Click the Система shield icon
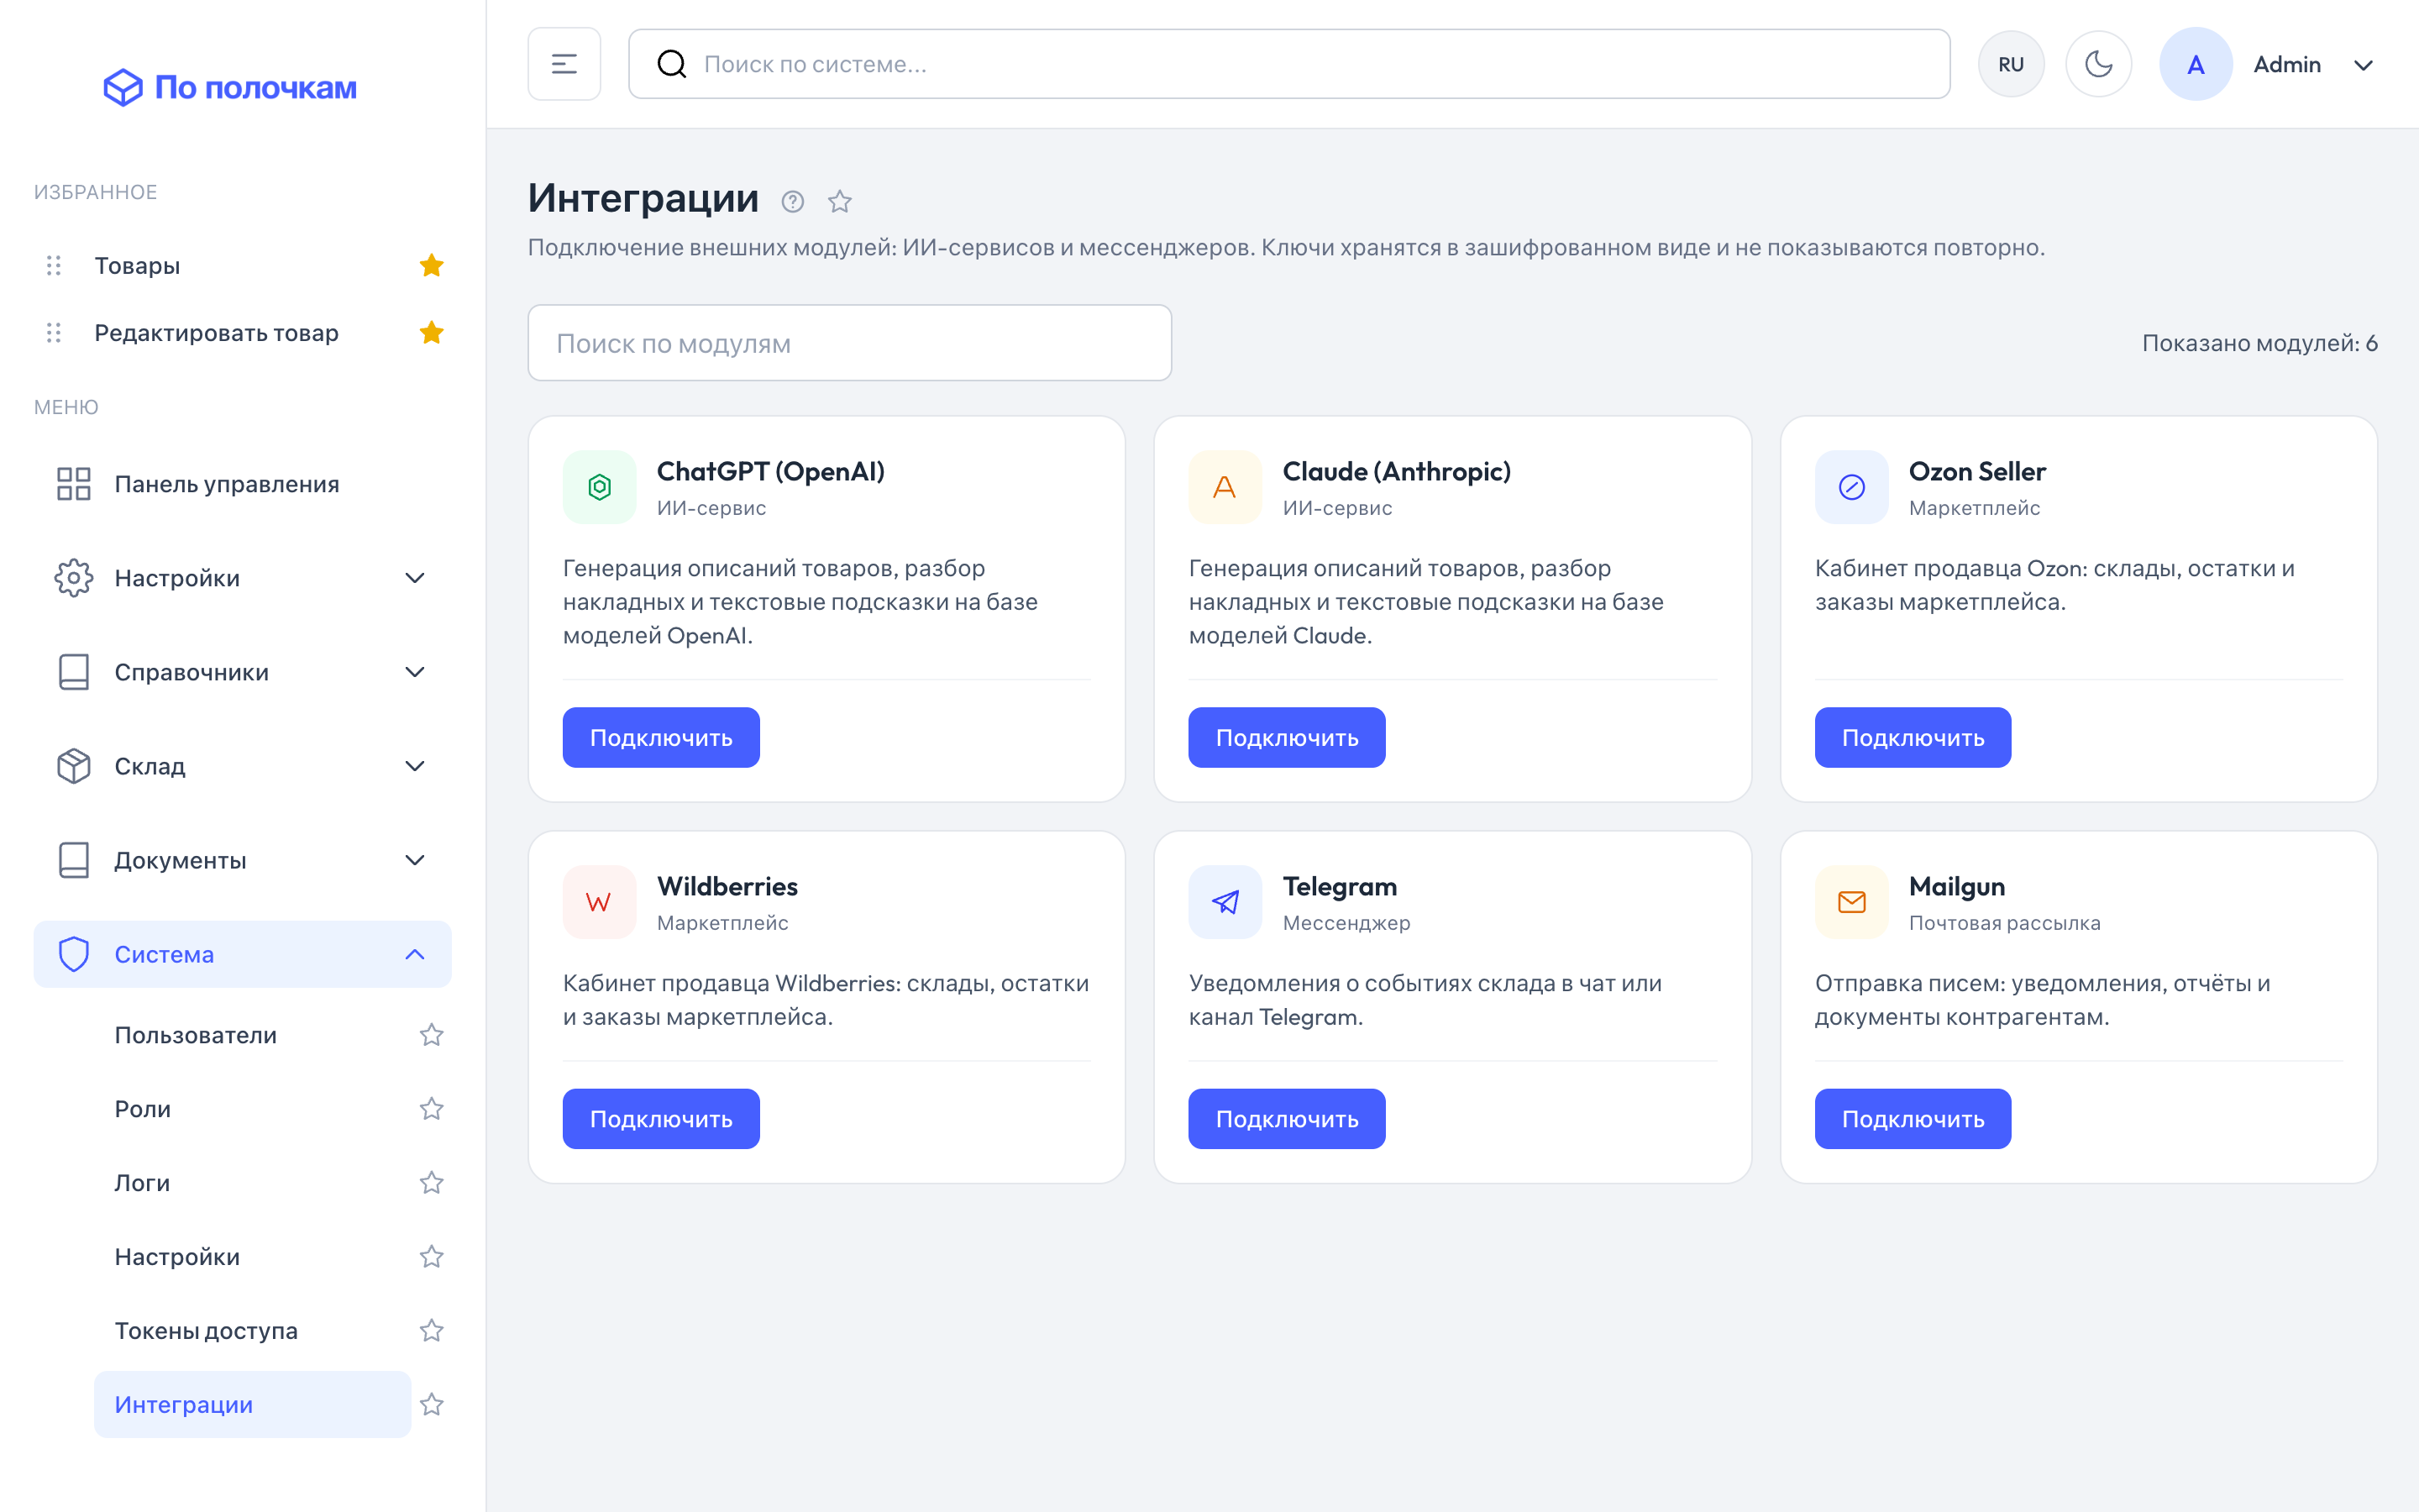This screenshot has width=2419, height=1512. (x=74, y=954)
